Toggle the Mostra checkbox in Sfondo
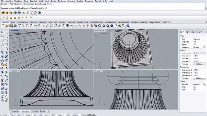This screenshot has height=116, width=207. [x=194, y=87]
